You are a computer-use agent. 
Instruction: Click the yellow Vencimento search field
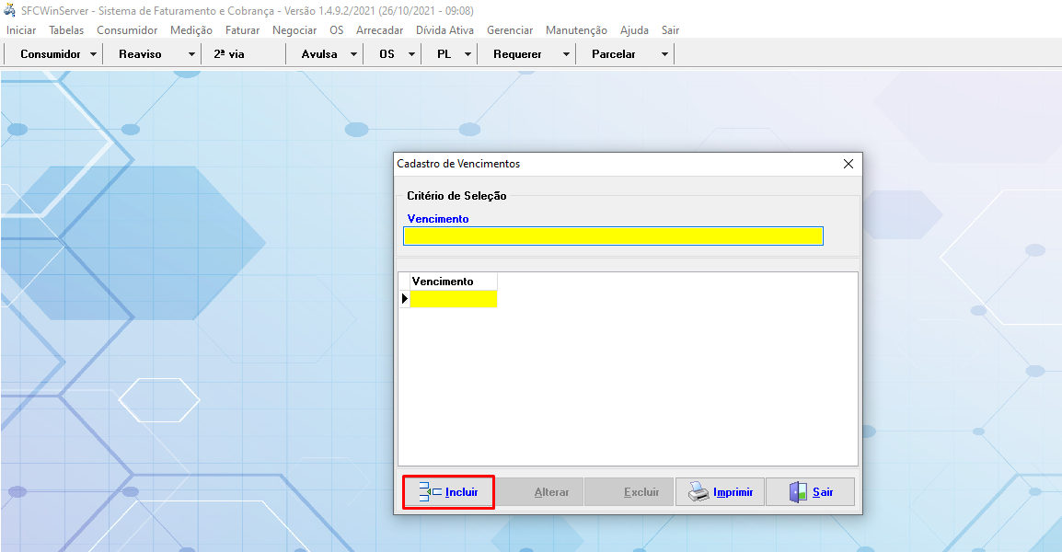coord(613,236)
